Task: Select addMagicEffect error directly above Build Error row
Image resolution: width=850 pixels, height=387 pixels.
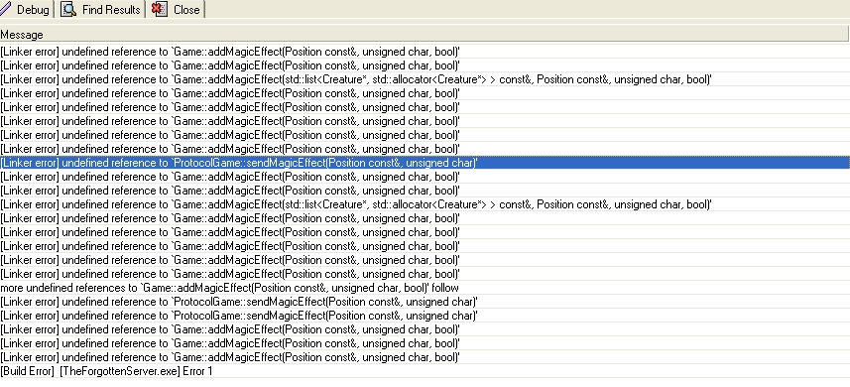Action: point(425,357)
